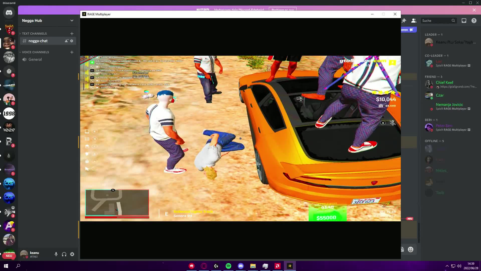Viewport: 481px width, 271px height.
Task: Open the Discord inbox
Action: [464, 21]
